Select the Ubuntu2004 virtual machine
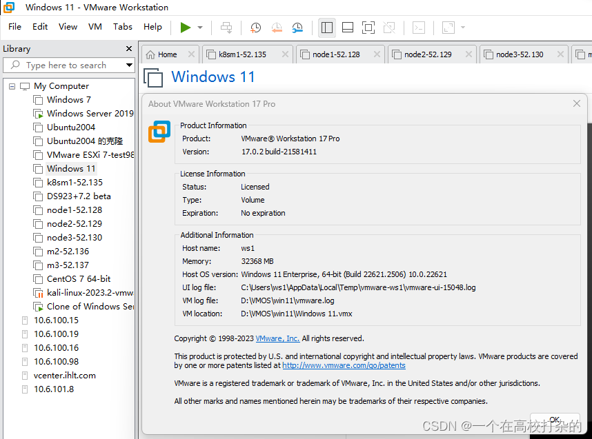This screenshot has width=592, height=439. pyautogui.click(x=71, y=127)
